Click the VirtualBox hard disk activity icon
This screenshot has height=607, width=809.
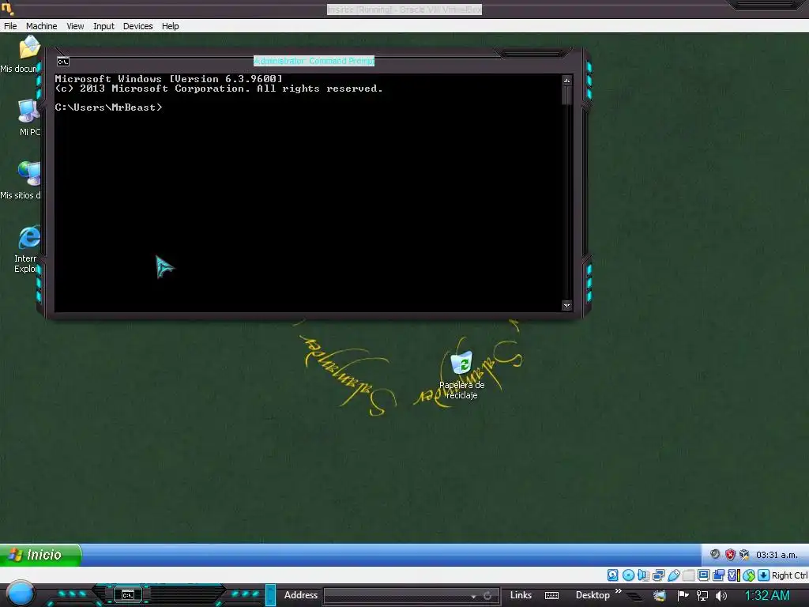[613, 575]
